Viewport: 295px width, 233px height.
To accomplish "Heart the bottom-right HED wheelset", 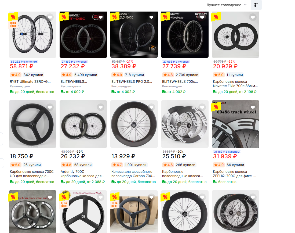I will coord(253,198).
